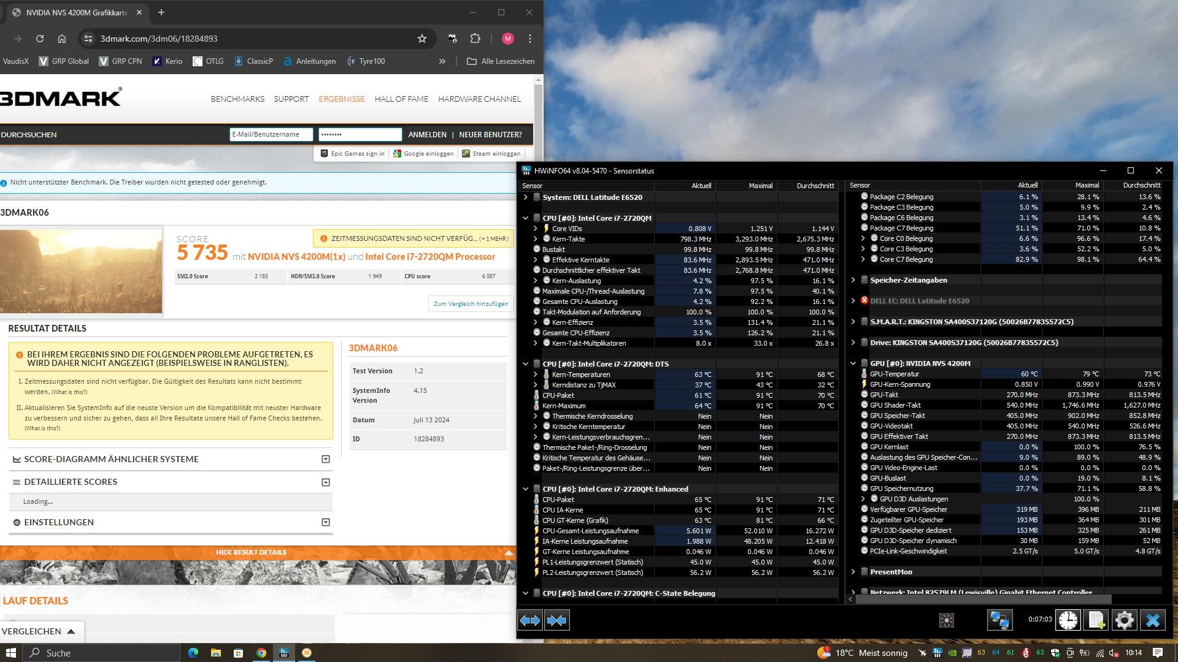
Task: Click NEUER BENUTZER? link
Action: (490, 135)
